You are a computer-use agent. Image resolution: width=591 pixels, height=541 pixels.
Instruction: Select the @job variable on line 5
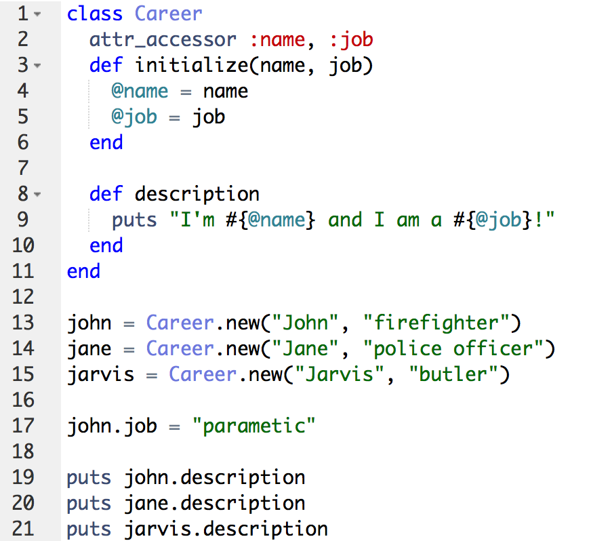coord(134,117)
